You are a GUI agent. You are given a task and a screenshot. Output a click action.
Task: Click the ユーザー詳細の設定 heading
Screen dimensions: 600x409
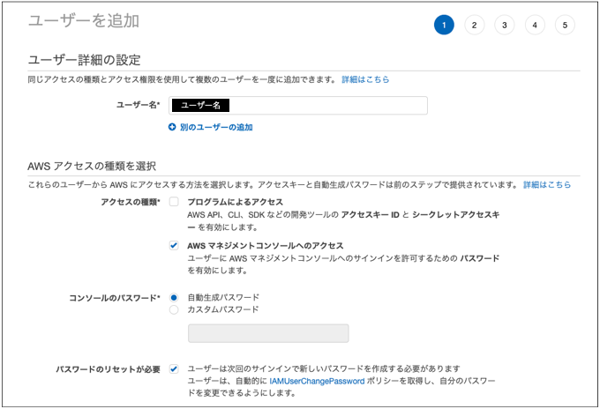click(x=84, y=60)
